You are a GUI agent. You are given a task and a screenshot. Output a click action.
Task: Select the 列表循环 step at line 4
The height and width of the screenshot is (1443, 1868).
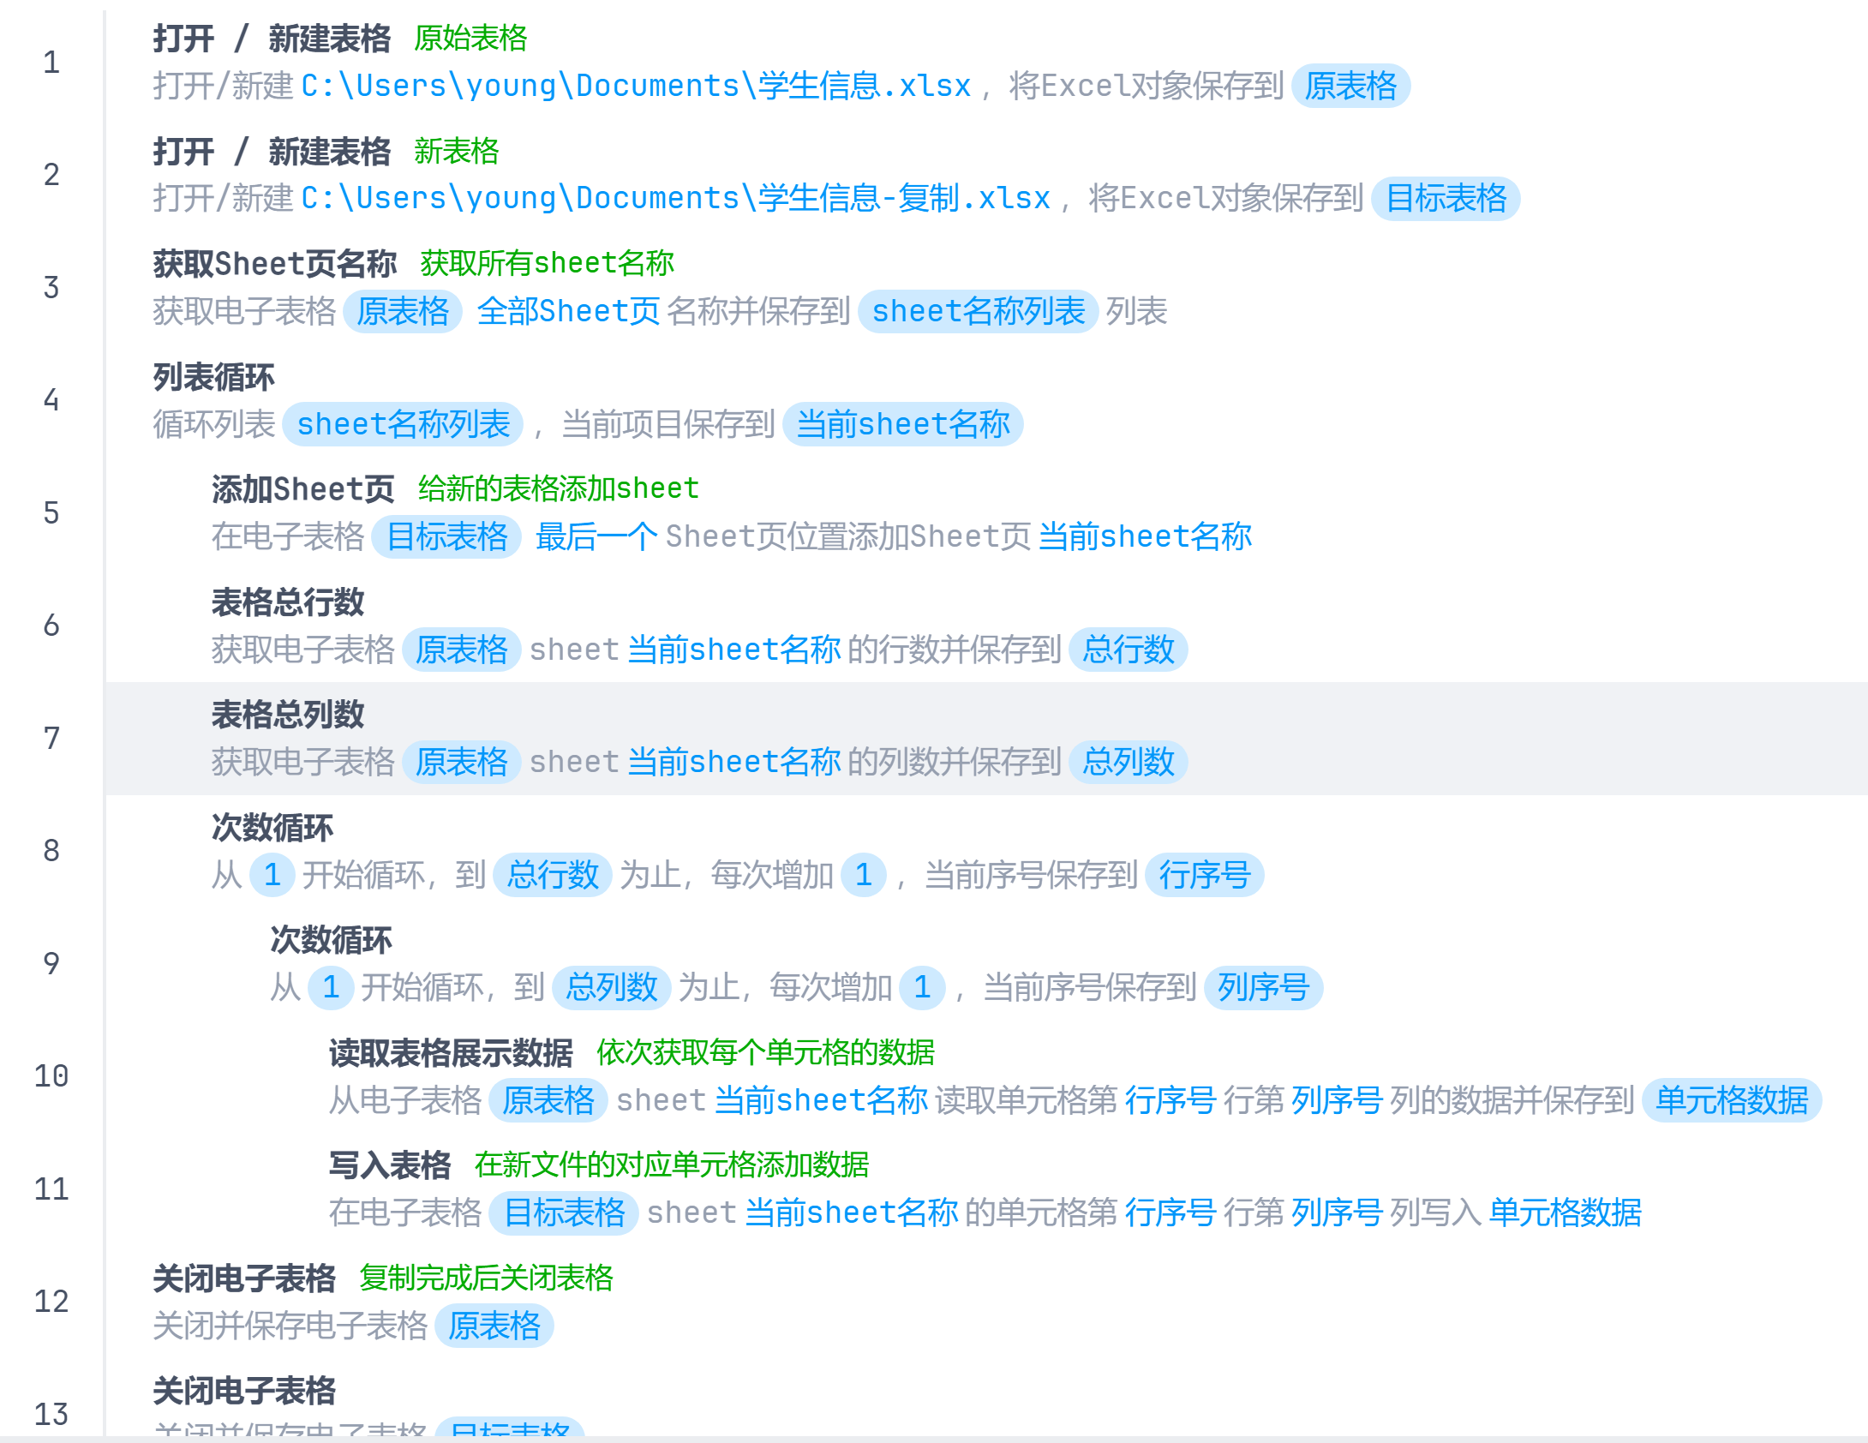tap(213, 377)
